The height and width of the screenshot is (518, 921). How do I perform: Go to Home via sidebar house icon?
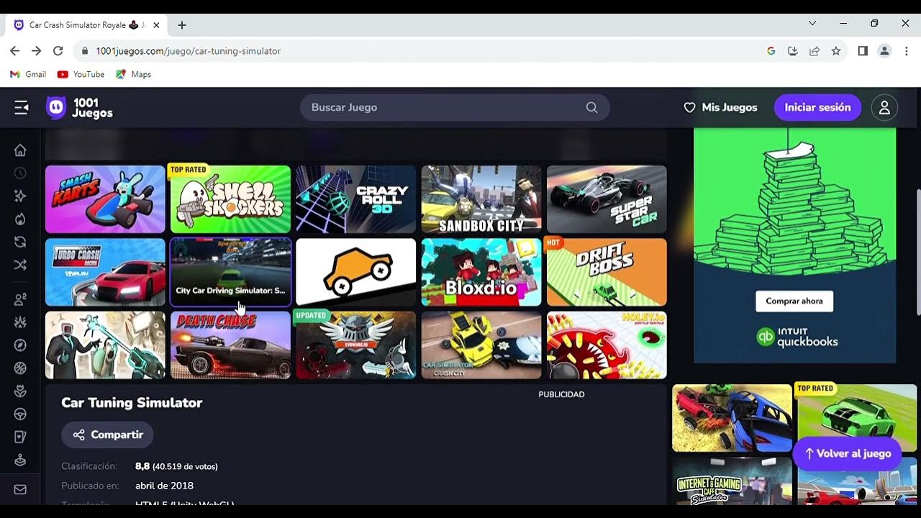(20, 150)
